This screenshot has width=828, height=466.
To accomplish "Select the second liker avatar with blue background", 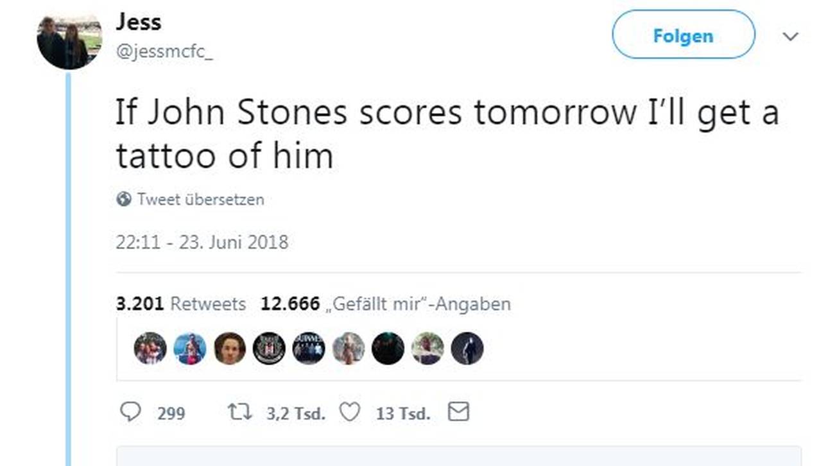I will coord(190,349).
